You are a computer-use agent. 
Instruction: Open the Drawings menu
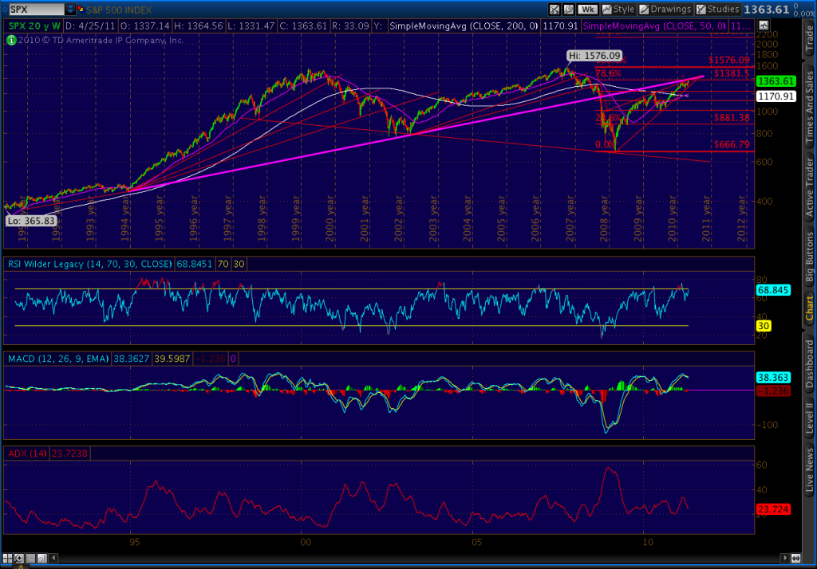tap(665, 10)
